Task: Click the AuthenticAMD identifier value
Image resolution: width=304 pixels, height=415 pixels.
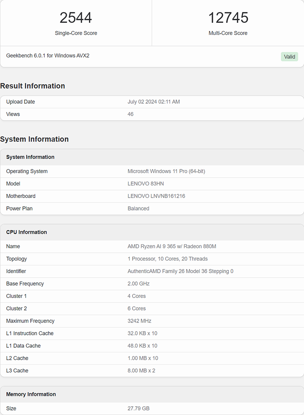Action: 180,271
